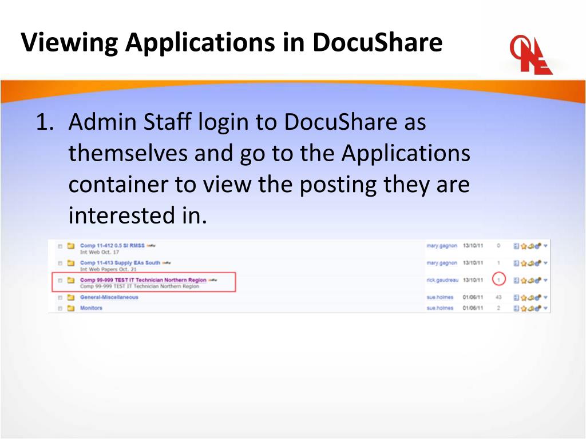Click info icon after Comp 99-999 TEST title
Viewport: 586px width, 439px height.
click(x=213, y=280)
